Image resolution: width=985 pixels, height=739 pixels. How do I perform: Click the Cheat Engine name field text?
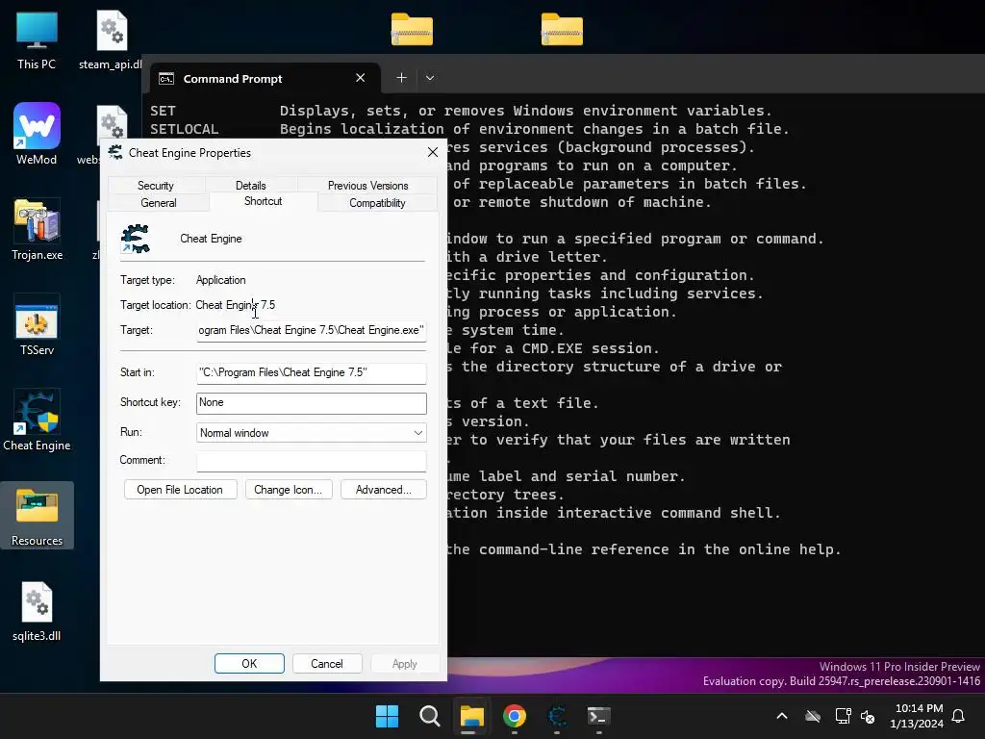(x=211, y=239)
